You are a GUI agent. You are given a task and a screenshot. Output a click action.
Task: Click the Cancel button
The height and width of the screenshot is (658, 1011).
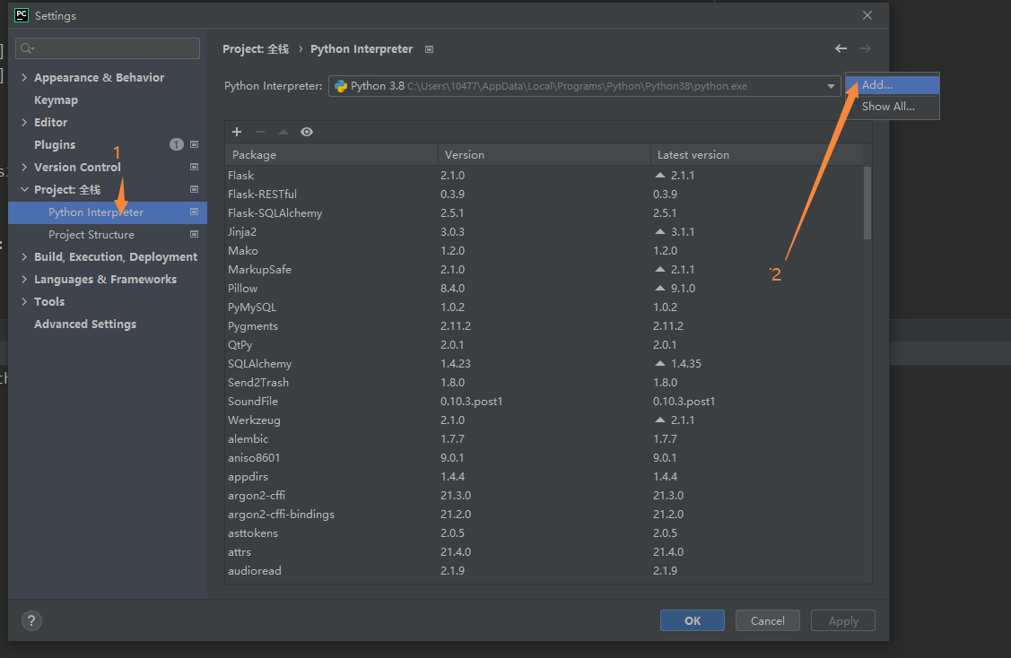tap(768, 620)
